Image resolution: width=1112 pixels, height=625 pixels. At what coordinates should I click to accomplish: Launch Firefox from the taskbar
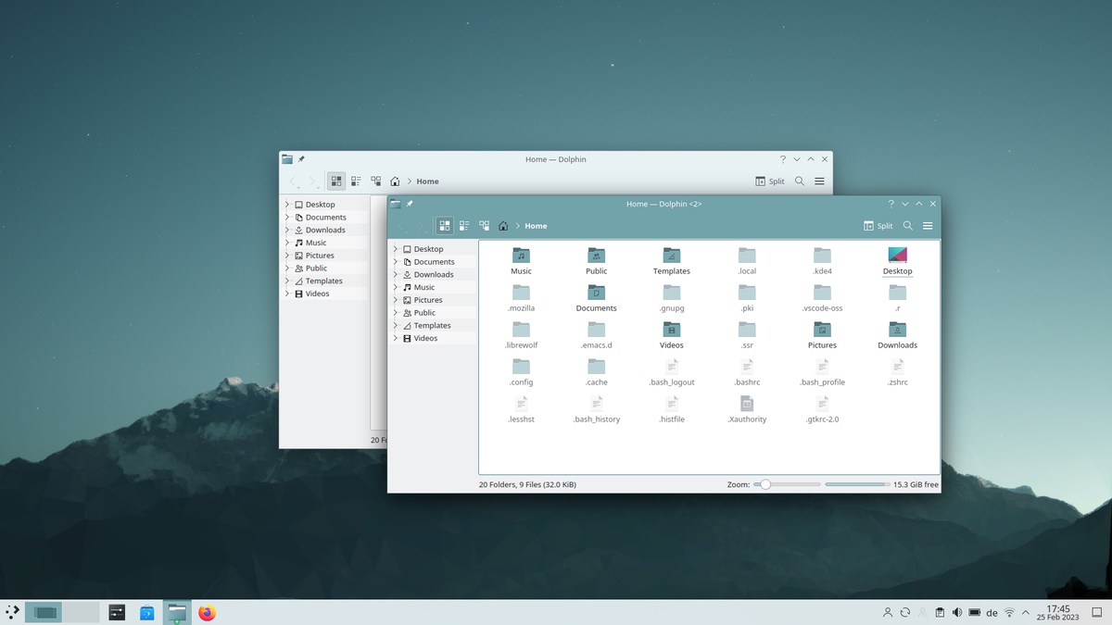point(207,612)
